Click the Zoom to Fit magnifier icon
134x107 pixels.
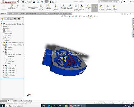click(62, 16)
